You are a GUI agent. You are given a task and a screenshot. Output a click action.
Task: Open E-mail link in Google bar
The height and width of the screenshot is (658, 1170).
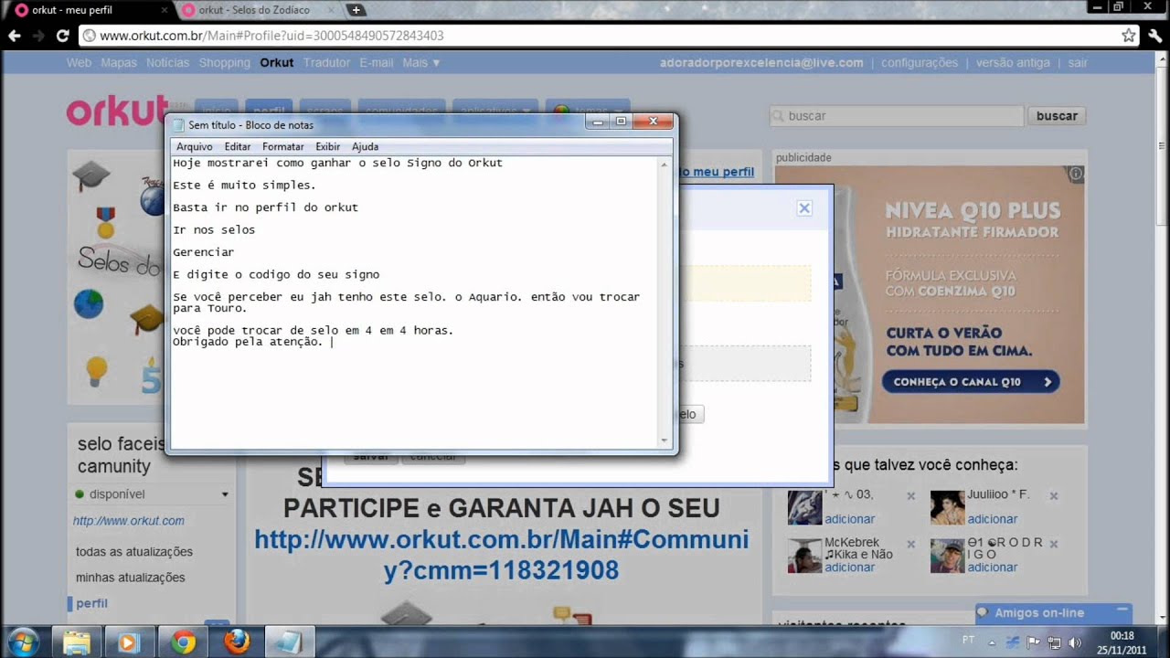tap(376, 63)
